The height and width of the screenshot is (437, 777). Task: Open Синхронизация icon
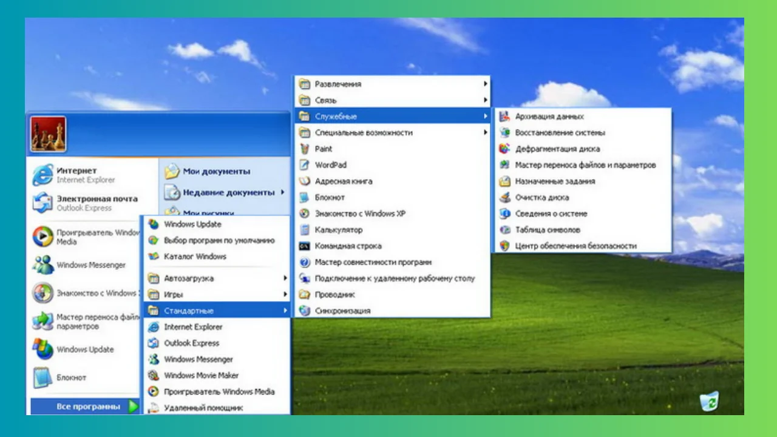pyautogui.click(x=305, y=311)
